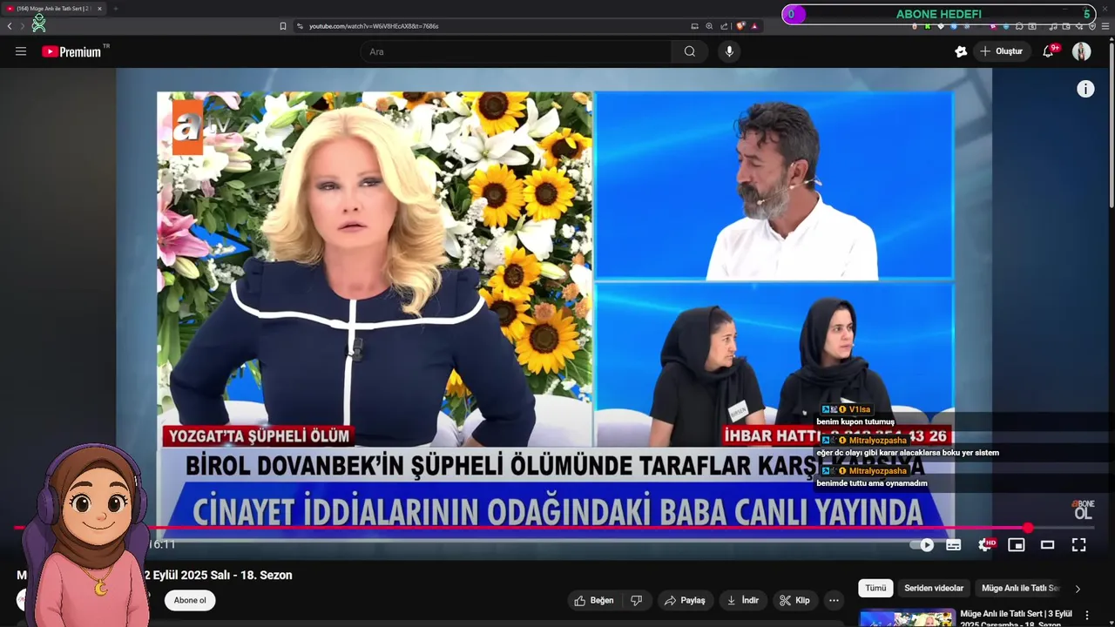Select Müge Anlı ile Tatlı Sert chip
The height and width of the screenshot is (627, 1115).
1019,588
